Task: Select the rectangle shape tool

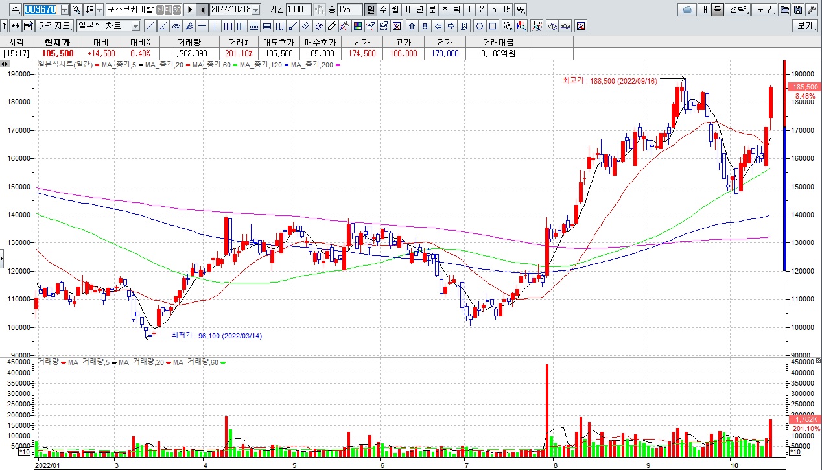Action: point(493,26)
